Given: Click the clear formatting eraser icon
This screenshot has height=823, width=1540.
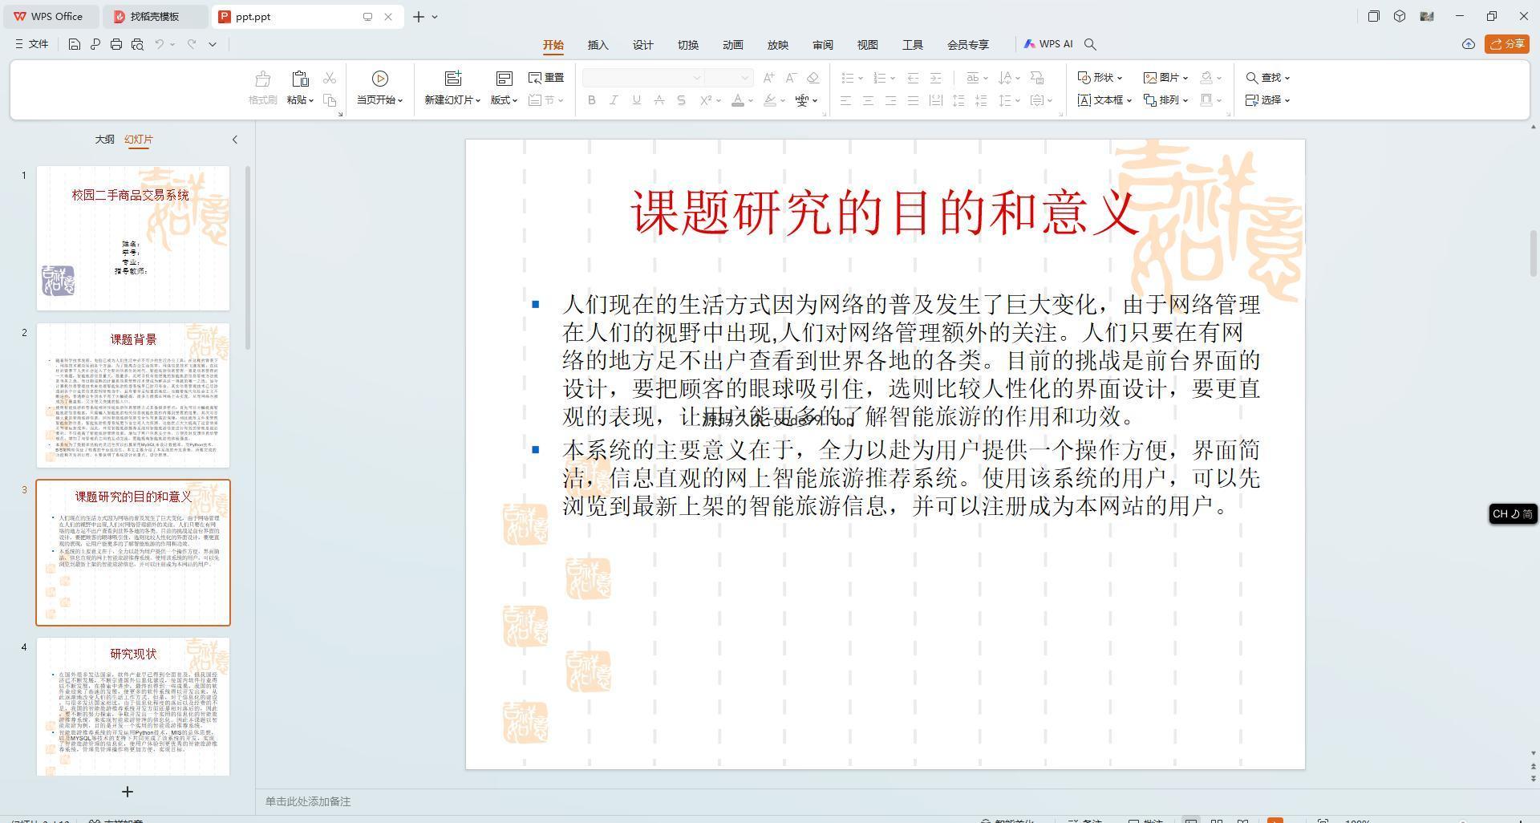Looking at the screenshot, I should 813,78.
